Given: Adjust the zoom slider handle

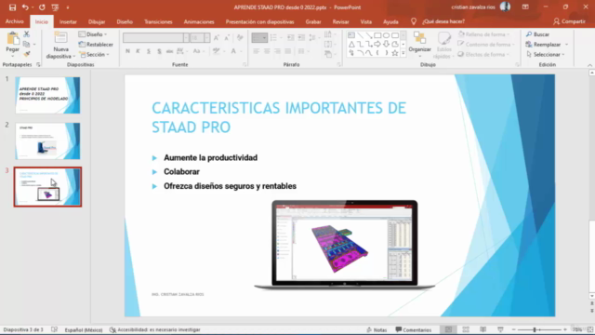Looking at the screenshot, I should coord(535,329).
